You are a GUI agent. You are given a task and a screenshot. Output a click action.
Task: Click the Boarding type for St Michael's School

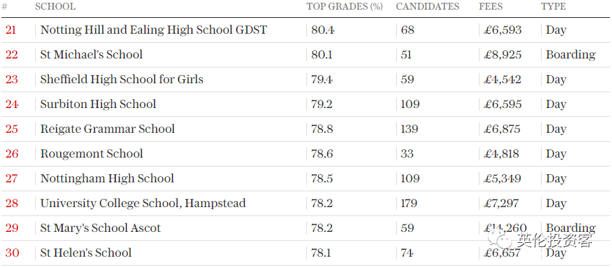tap(571, 55)
